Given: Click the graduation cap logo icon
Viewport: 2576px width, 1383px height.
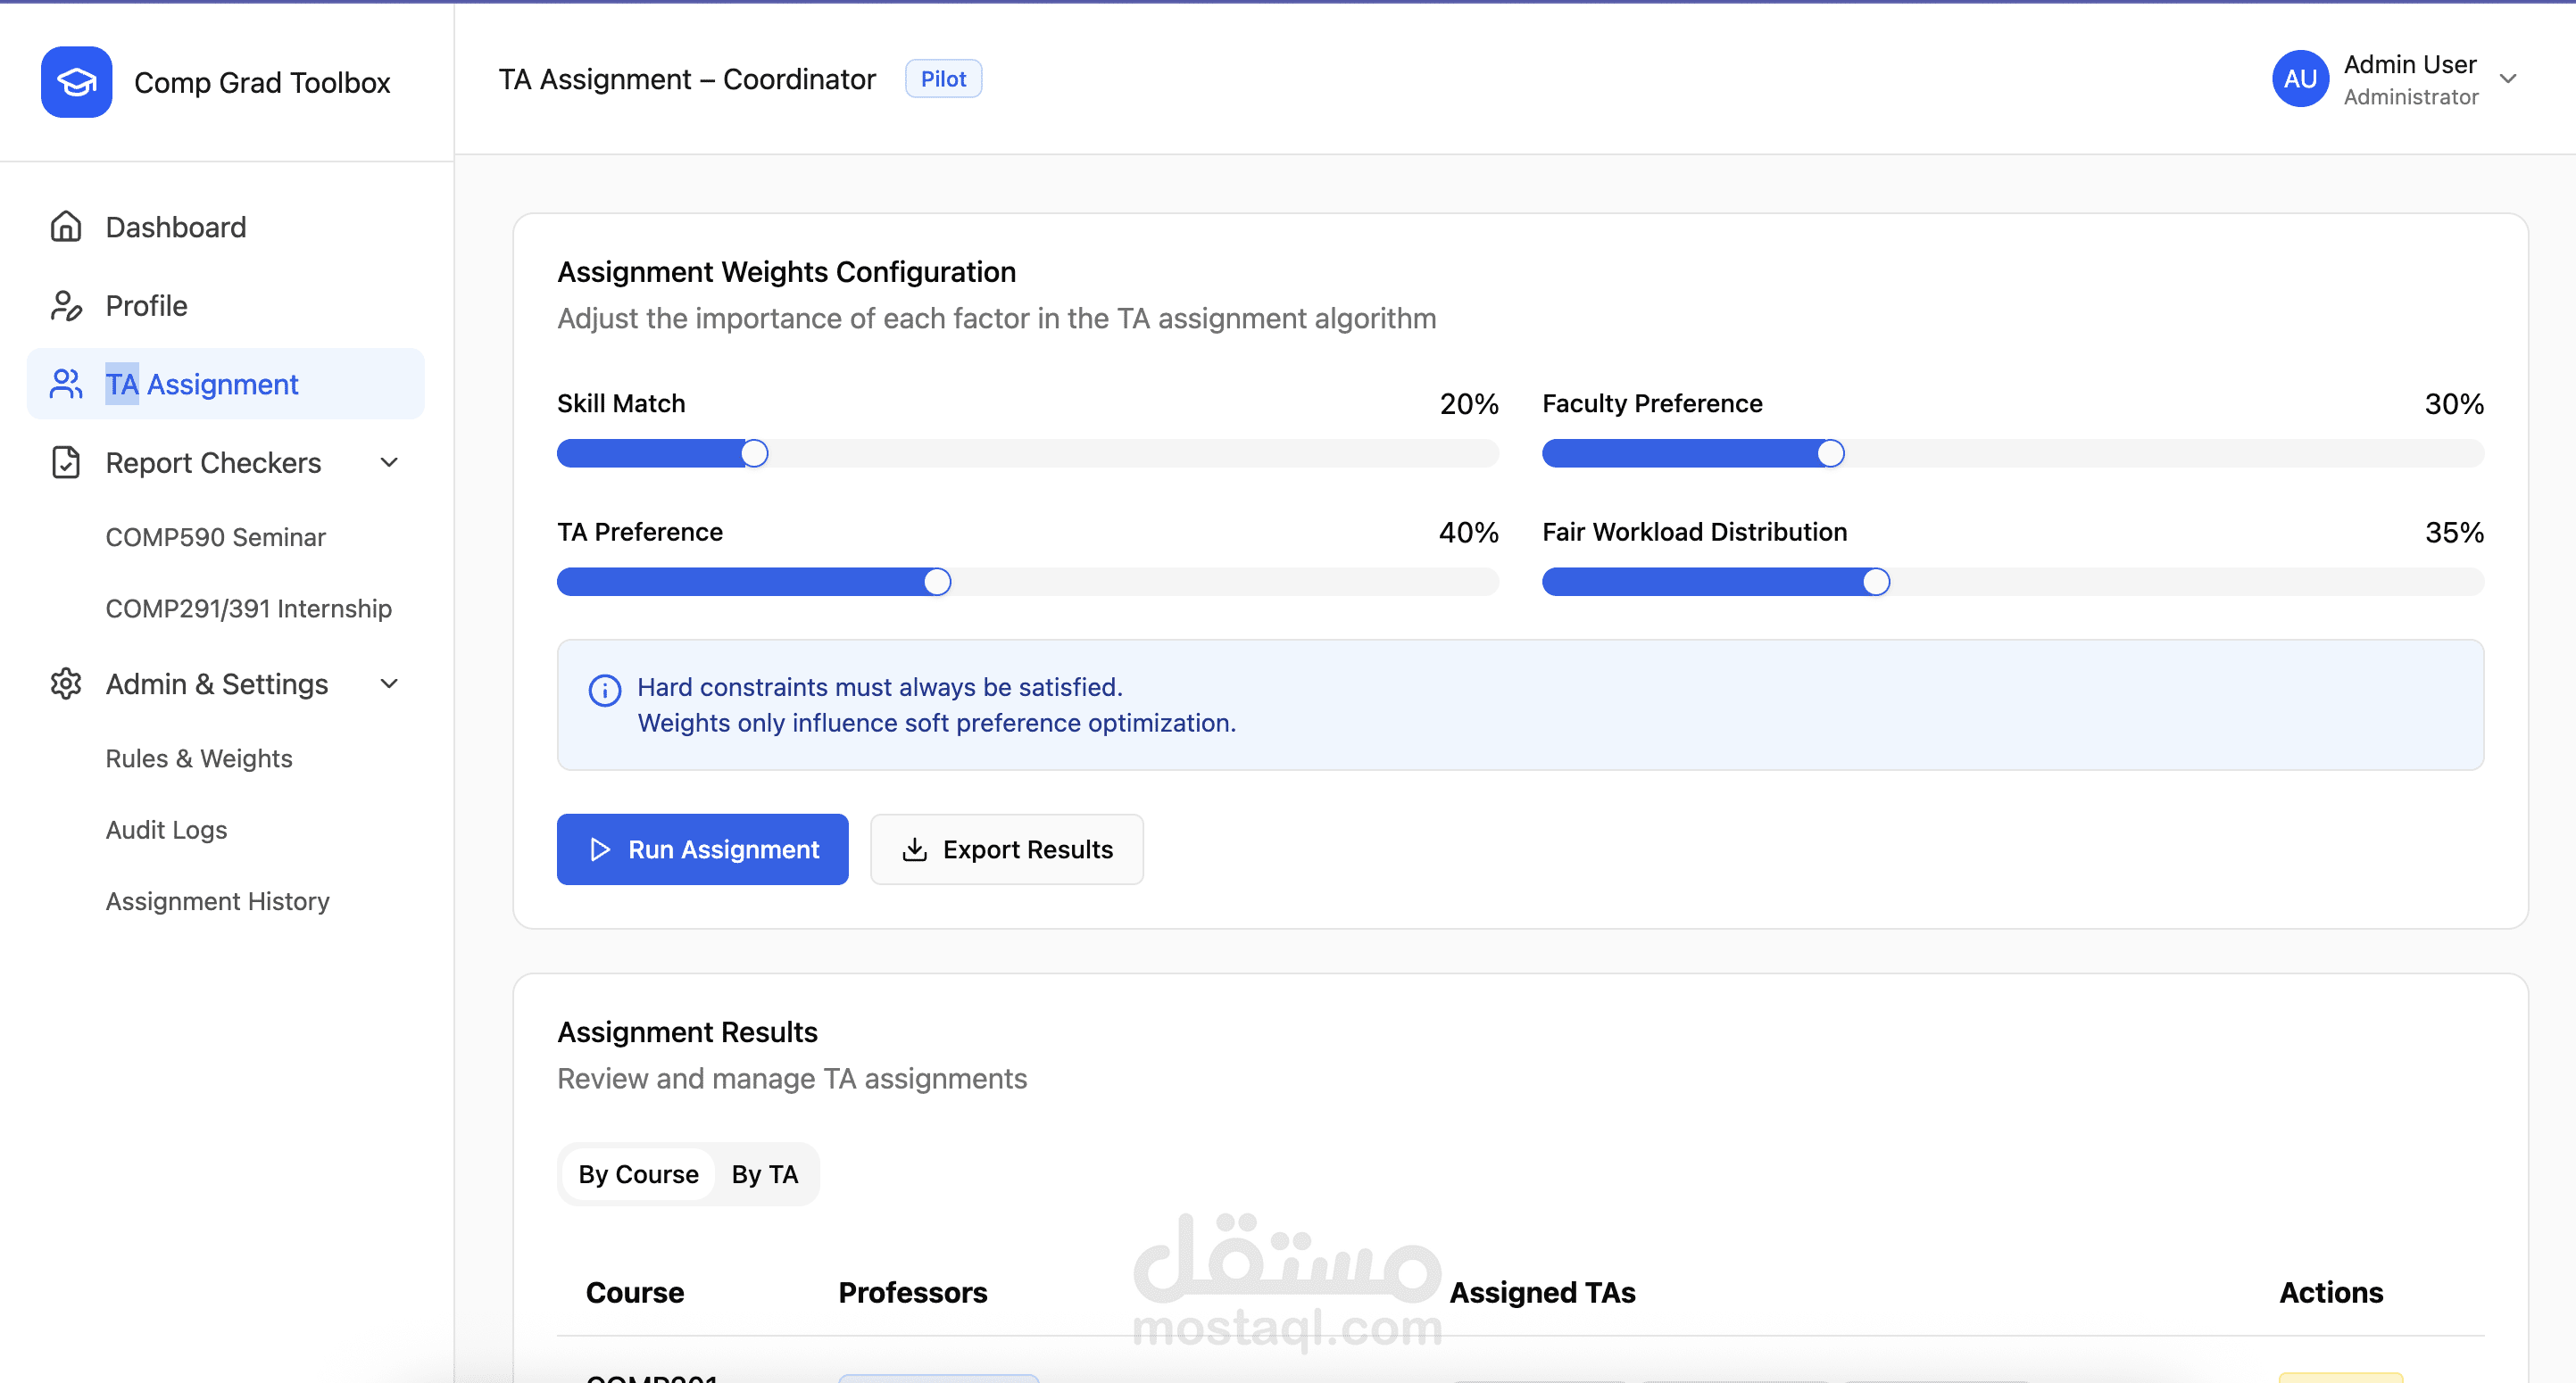Looking at the screenshot, I should (76, 82).
